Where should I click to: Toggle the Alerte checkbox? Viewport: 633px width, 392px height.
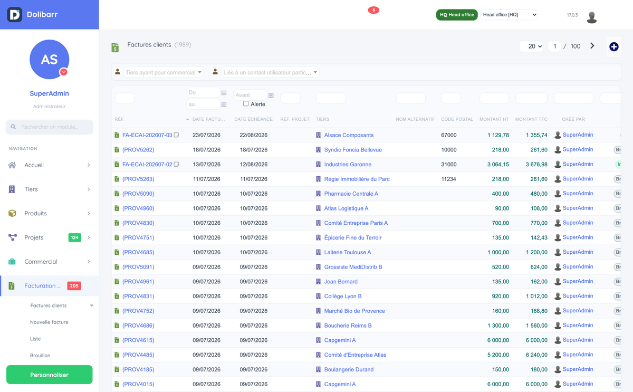pos(246,104)
